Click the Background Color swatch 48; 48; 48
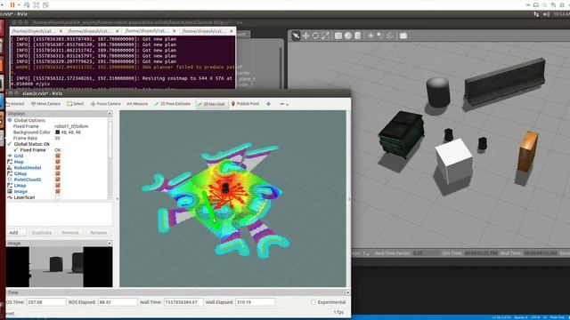570x320 pixels. 57,132
